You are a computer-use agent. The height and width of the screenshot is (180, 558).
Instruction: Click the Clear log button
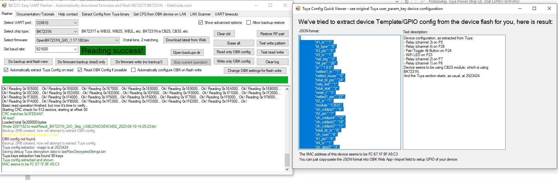[x=272, y=62]
